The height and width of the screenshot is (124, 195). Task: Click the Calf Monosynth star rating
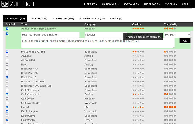(x=138, y=94)
